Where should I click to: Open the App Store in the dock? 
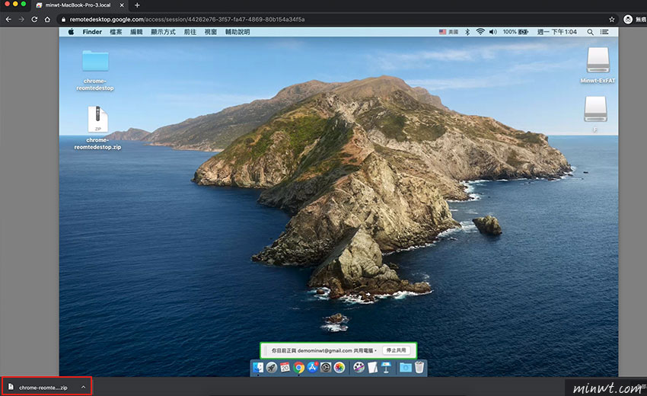tap(312, 367)
